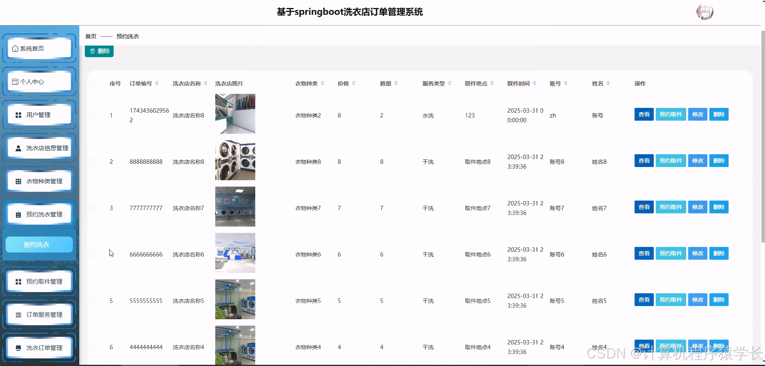Click the 首页 breadcrumb link
The image size is (765, 366).
tap(91, 36)
